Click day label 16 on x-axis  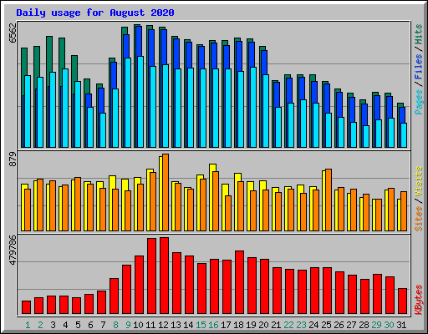point(213,325)
